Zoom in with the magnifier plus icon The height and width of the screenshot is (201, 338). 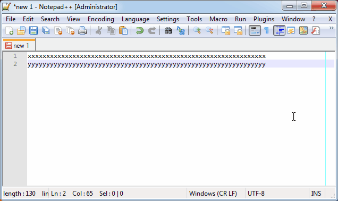pyautogui.click(x=197, y=30)
